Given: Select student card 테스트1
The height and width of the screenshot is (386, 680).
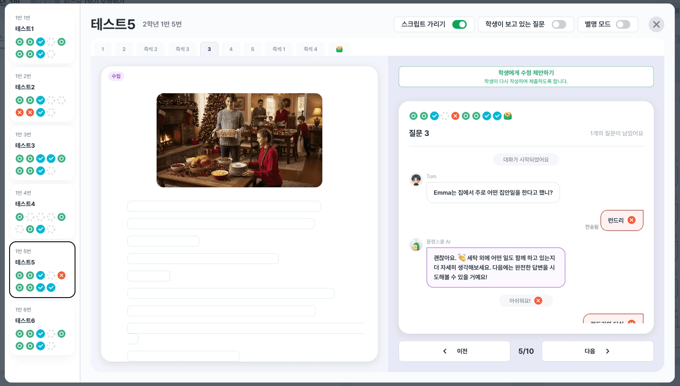Looking at the screenshot, I should coord(42,36).
